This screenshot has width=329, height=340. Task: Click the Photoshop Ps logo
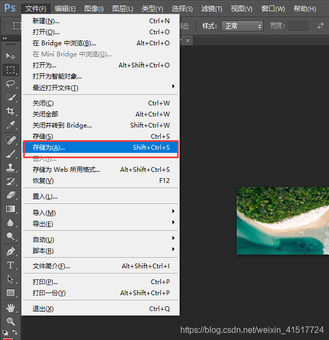(x=10, y=8)
